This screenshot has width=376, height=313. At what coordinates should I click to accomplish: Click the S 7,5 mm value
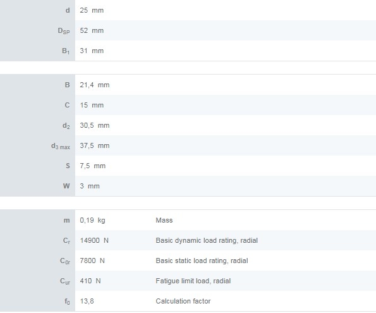click(x=92, y=166)
